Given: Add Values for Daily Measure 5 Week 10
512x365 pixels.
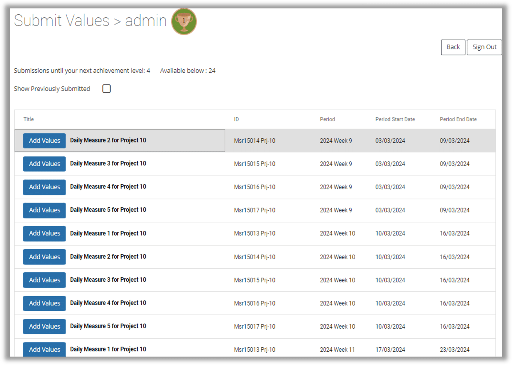Looking at the screenshot, I should point(44,326).
